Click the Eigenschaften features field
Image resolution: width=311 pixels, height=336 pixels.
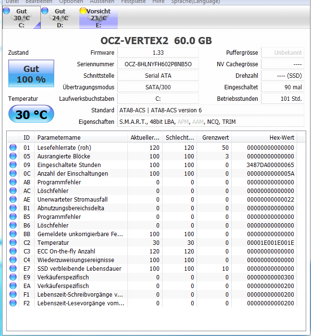pyautogui.click(x=211, y=122)
